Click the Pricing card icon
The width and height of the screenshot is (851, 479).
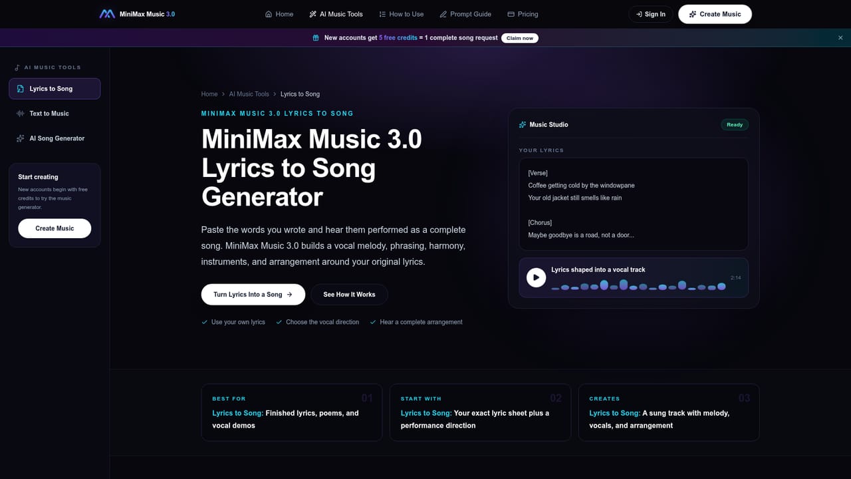[511, 14]
